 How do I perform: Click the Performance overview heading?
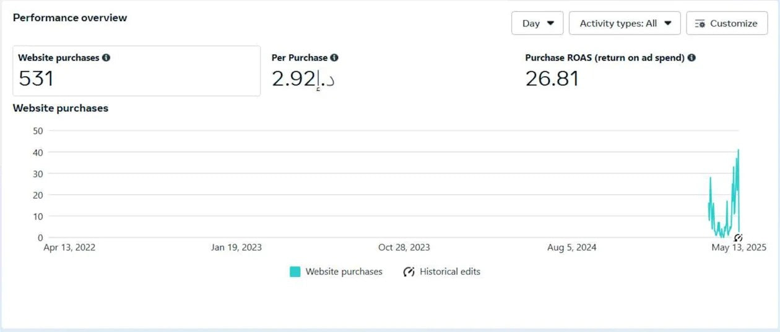70,18
